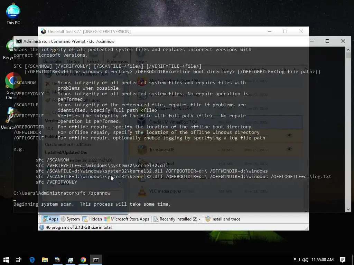
Task: Open the network icon in the system tray
Action: pyautogui.click(x=297, y=260)
